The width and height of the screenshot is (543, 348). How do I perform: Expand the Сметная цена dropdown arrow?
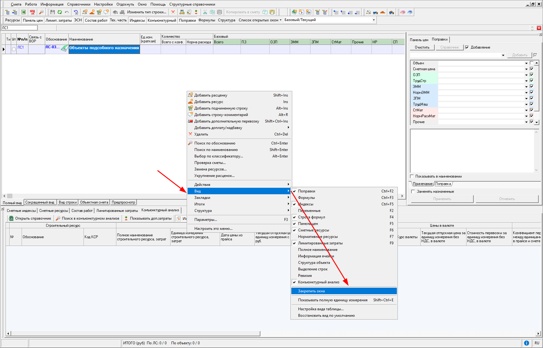[526, 69]
